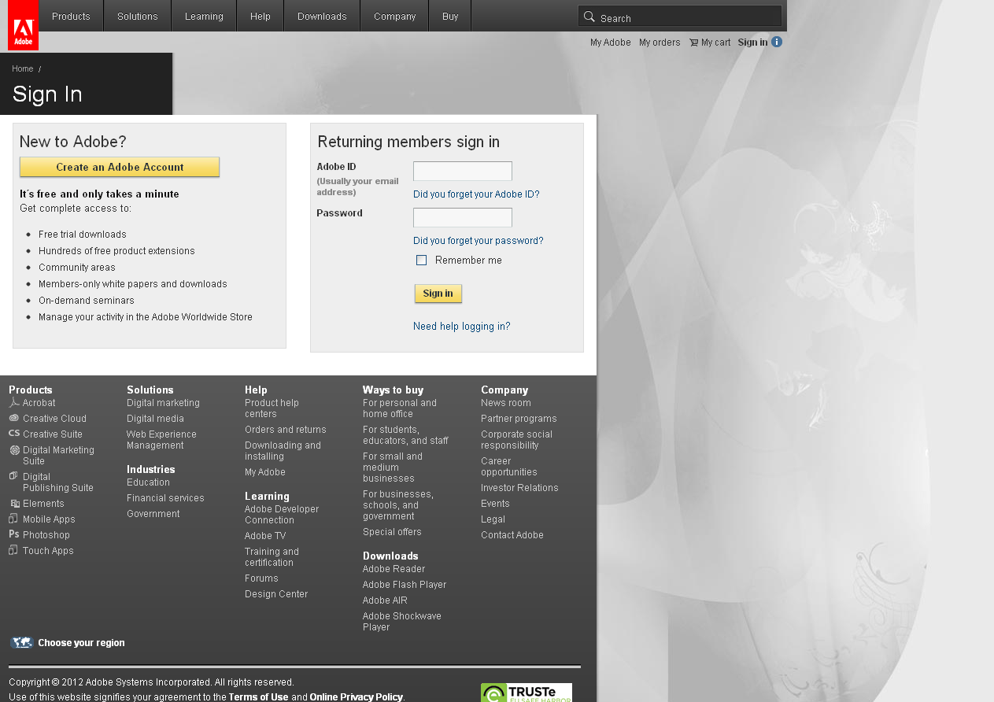Screen dimensions: 994x702
Task: Click the Digital Marketing Suite icon
Action: [14, 450]
